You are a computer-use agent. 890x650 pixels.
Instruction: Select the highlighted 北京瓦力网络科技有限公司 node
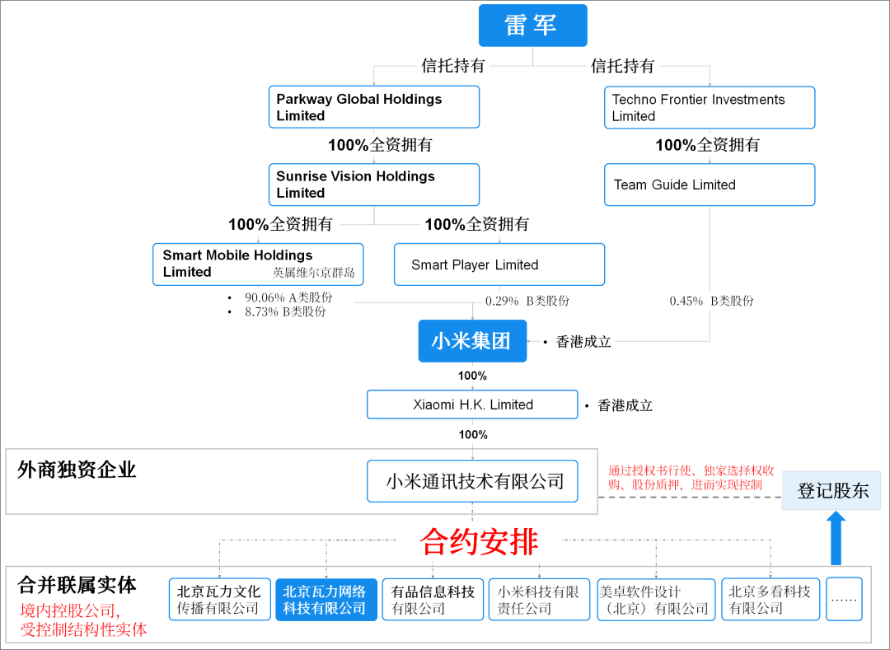coord(326,598)
